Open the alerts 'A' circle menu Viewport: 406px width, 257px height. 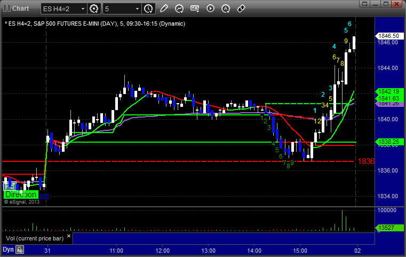click(226, 9)
